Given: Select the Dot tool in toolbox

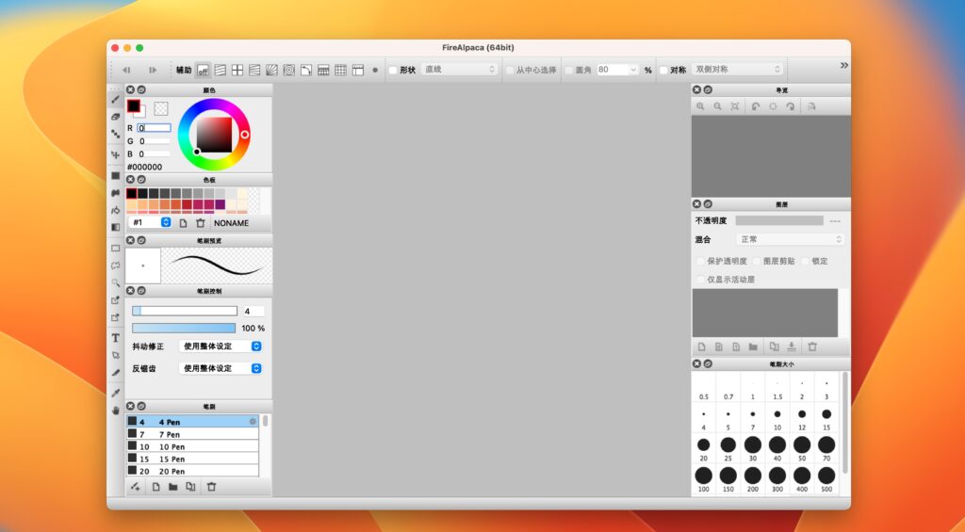Looking at the screenshot, I should coord(115,134).
